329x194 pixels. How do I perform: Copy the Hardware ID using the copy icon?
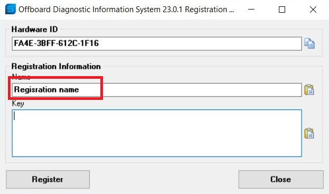click(x=309, y=43)
